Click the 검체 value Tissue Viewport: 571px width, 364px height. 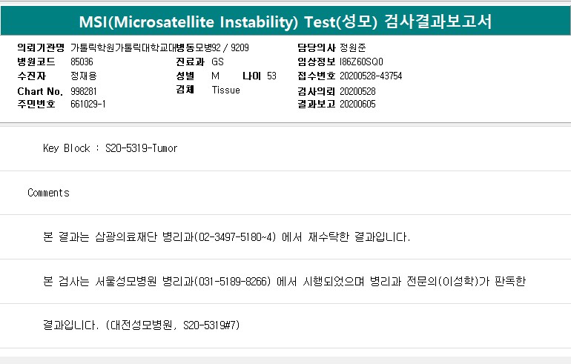pos(225,90)
